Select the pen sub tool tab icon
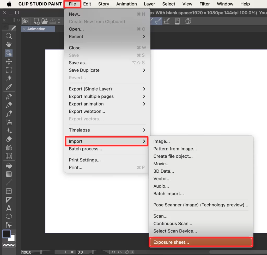The image size is (267, 255). coord(13,28)
